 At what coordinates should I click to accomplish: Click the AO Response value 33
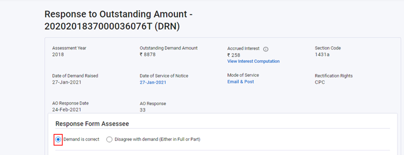pyautogui.click(x=143, y=110)
